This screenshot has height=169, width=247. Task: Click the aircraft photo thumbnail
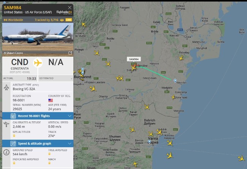(38, 40)
